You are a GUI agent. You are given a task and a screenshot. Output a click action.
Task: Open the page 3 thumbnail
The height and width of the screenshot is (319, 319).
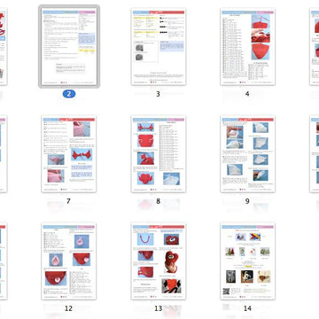point(159,47)
